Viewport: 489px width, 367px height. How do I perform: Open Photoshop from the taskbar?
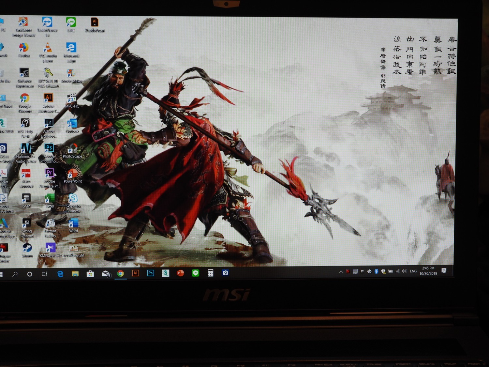[x=151, y=273]
